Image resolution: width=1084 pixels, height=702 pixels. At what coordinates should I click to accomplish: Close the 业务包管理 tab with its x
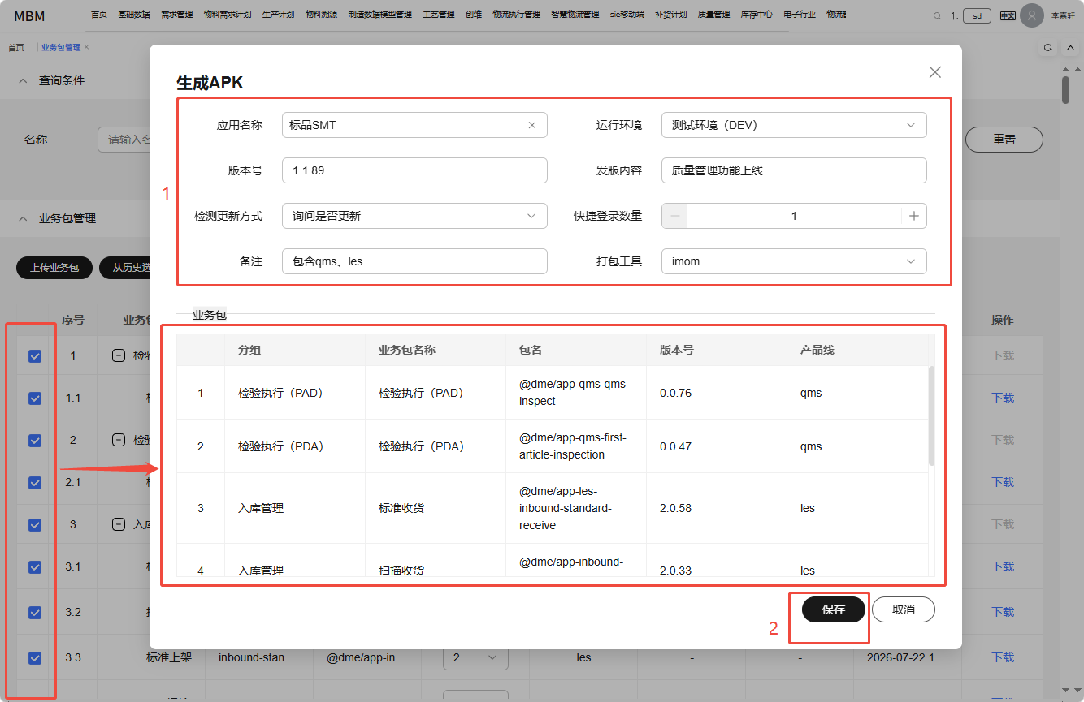click(x=87, y=47)
